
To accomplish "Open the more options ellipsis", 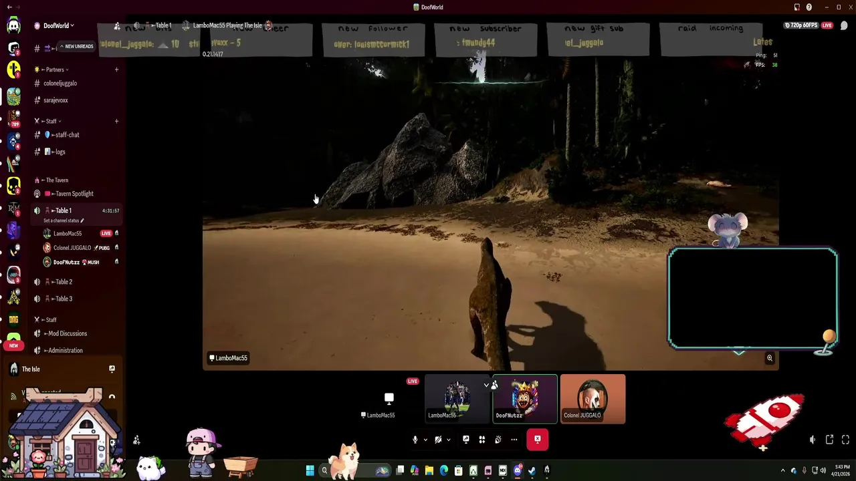I will [514, 440].
